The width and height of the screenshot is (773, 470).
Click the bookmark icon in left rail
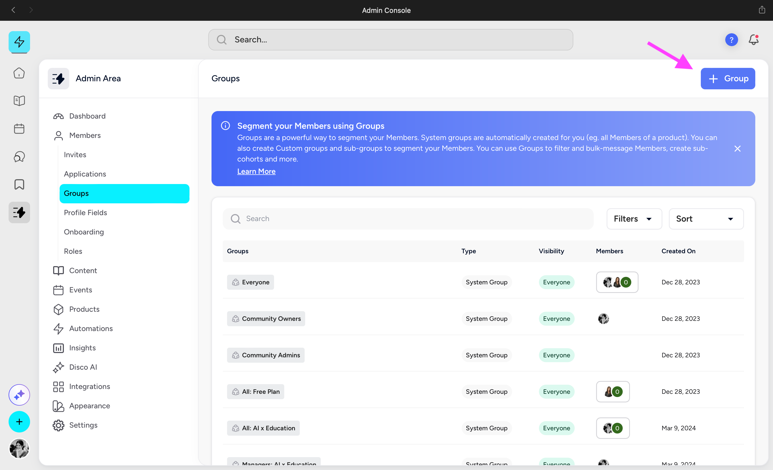19,184
